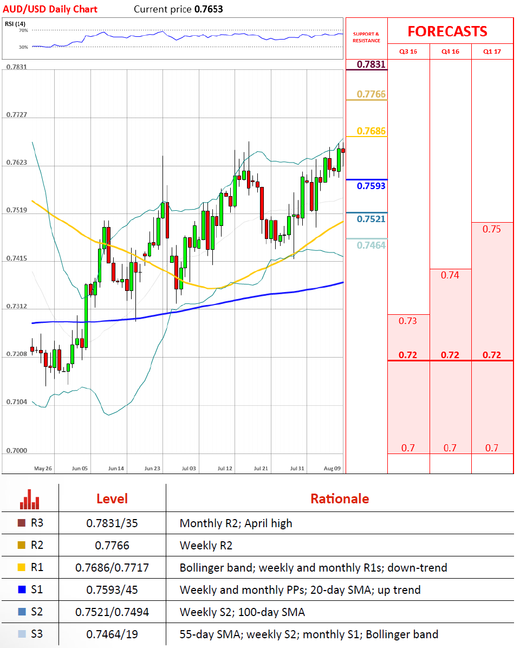The width and height of the screenshot is (520, 648).
Task: Click the 0.7686 resistance level marker
Action: pyautogui.click(x=371, y=131)
